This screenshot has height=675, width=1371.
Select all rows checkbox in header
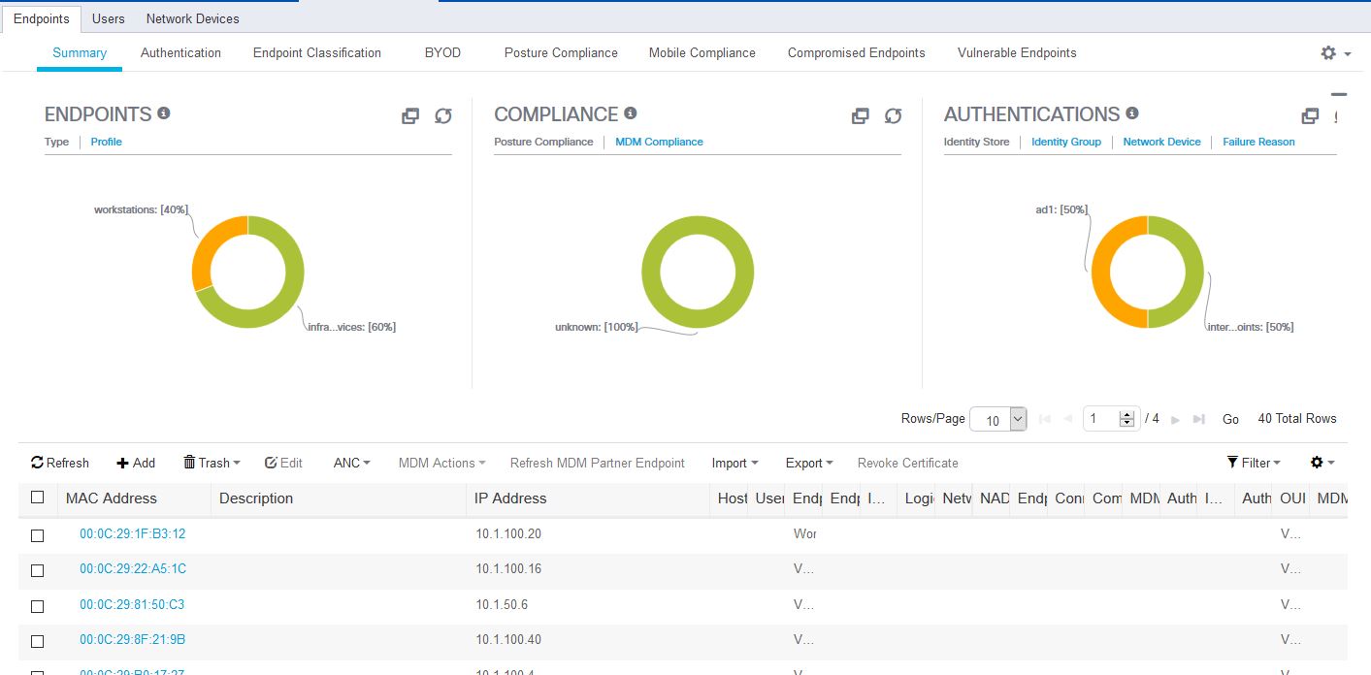click(38, 498)
